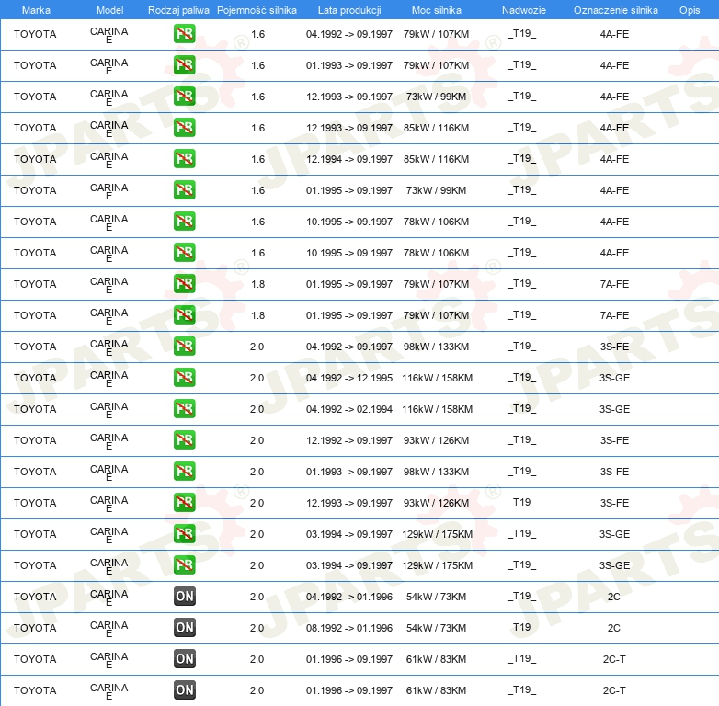Select the date range 01.1993 -> 09.1997 with 79kW

pyautogui.click(x=349, y=65)
